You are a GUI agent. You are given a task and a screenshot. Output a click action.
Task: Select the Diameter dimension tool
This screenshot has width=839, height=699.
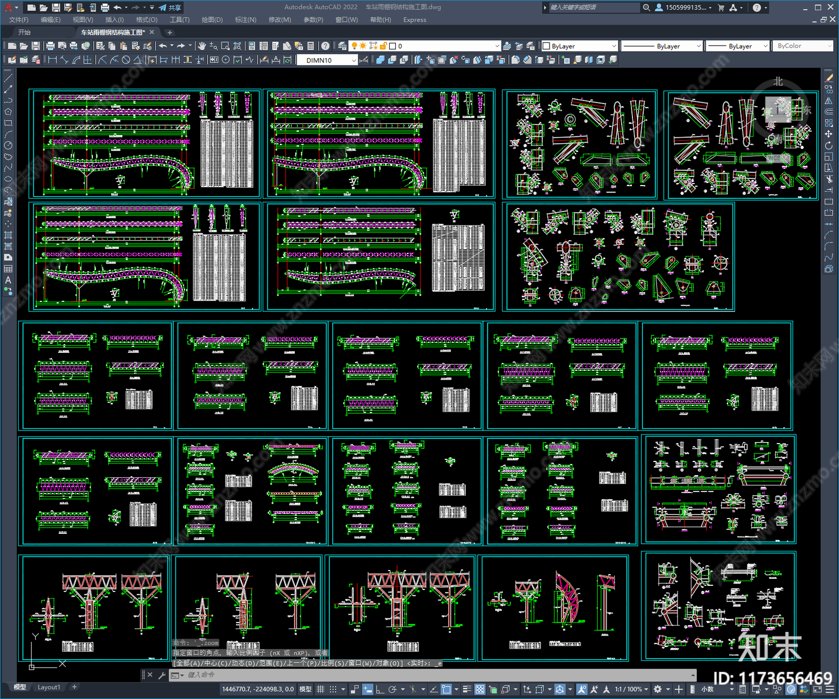click(x=126, y=60)
